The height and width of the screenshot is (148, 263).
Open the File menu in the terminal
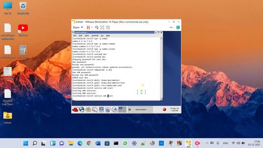pos(75,36)
